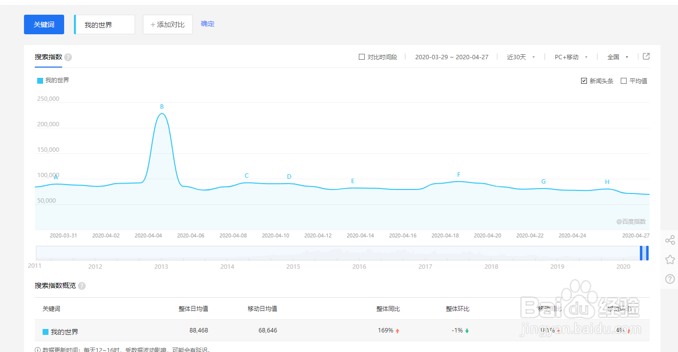The width and height of the screenshot is (678, 352).
Task: Open the date range 2020-03-29 ~ 2020-04-27 picker
Action: (x=452, y=57)
